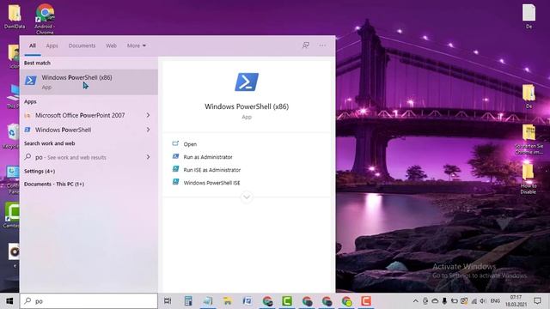
Task: Open search options ellipsis menu
Action: click(322, 45)
